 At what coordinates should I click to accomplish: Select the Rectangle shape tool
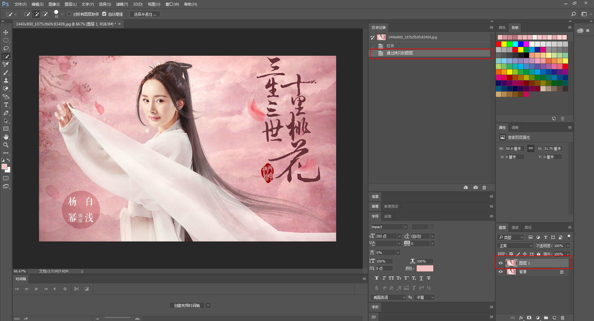6,129
